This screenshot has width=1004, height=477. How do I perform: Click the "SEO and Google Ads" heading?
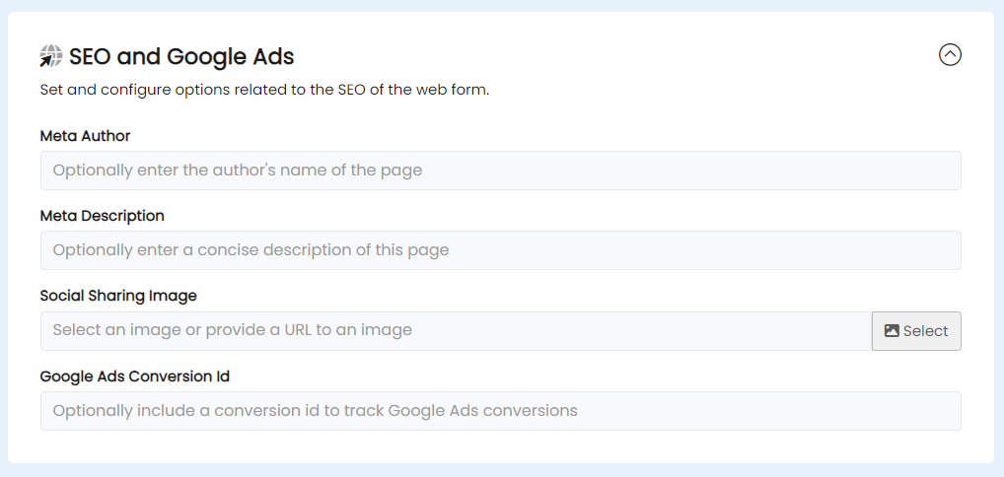pos(181,56)
